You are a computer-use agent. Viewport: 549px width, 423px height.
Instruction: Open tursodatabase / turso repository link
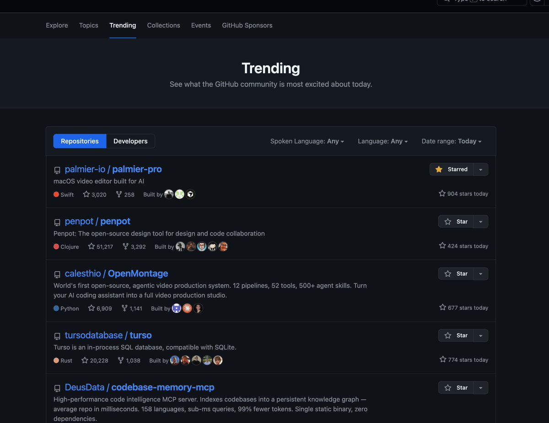tap(108, 335)
